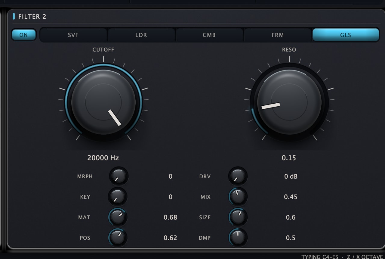Click the active GLS filter tab
The width and height of the screenshot is (385, 259).
[x=346, y=35]
